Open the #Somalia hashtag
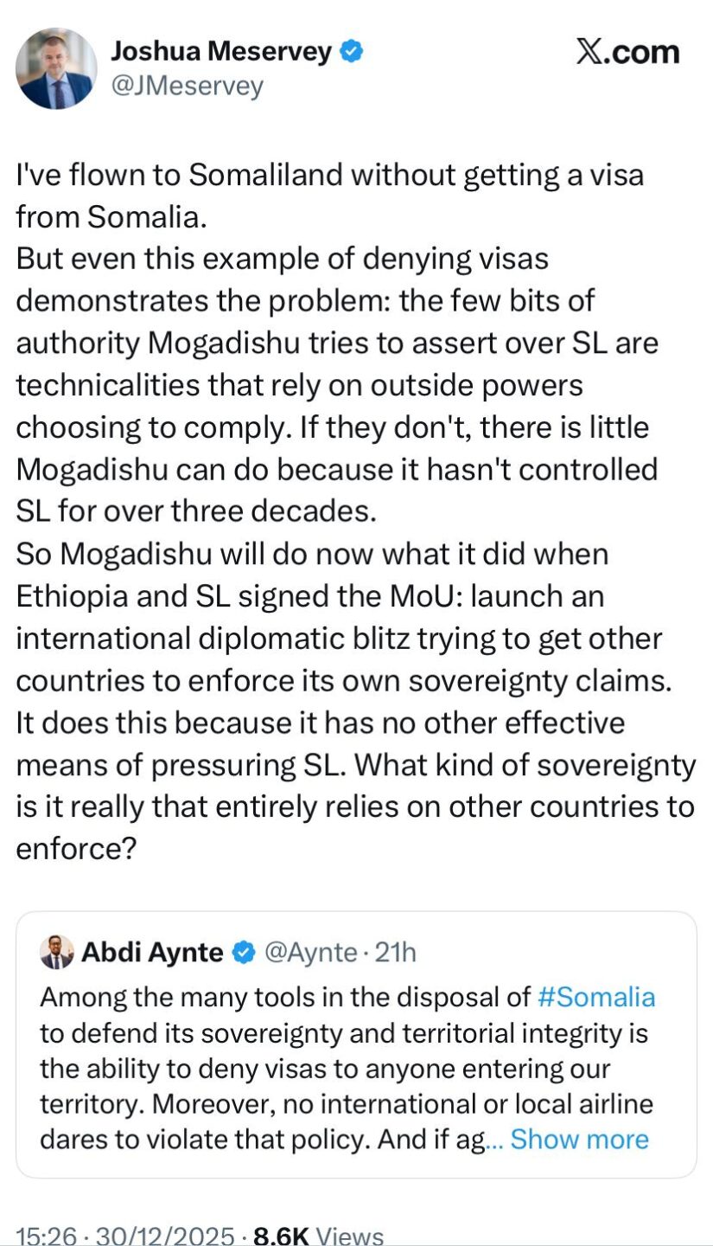The image size is (713, 1246). pyautogui.click(x=595, y=998)
